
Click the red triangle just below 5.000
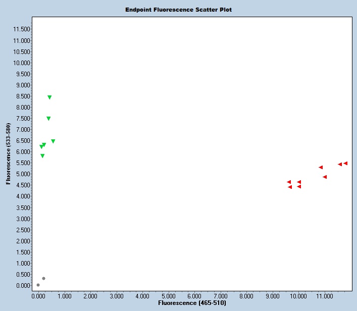pyautogui.click(x=325, y=177)
